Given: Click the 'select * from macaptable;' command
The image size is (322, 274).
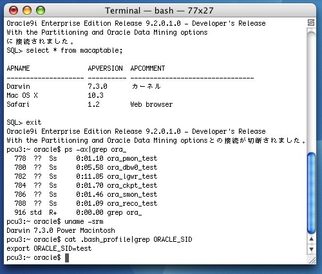Looking at the screenshot, I should pos(74,50).
